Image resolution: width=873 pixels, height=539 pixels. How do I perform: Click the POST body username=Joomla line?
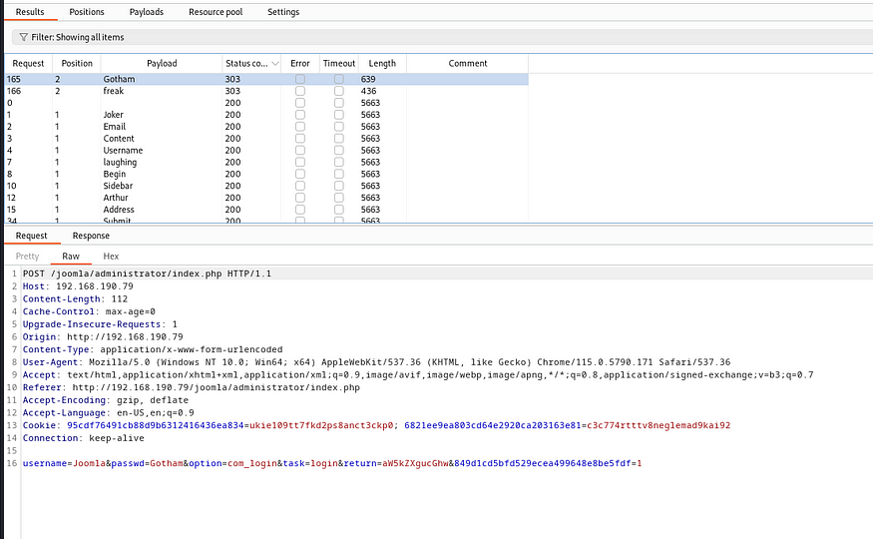tap(332, 463)
